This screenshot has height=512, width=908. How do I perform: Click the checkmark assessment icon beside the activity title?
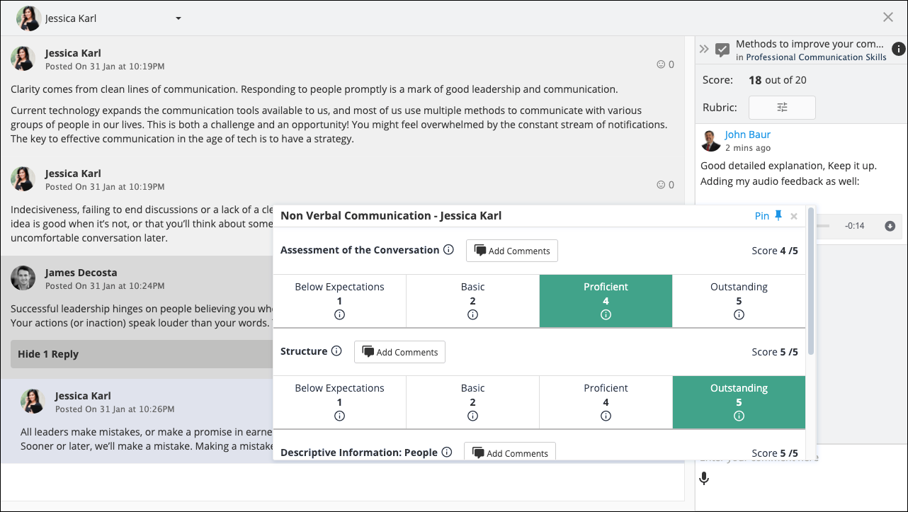pos(722,50)
